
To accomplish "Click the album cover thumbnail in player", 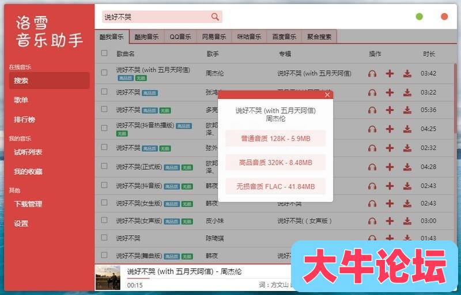I will click(x=108, y=278).
